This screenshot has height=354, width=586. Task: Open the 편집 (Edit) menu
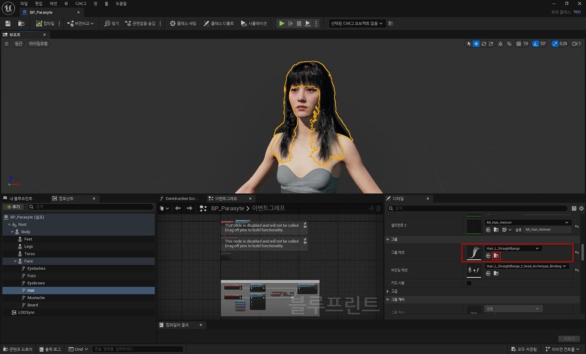(39, 3)
